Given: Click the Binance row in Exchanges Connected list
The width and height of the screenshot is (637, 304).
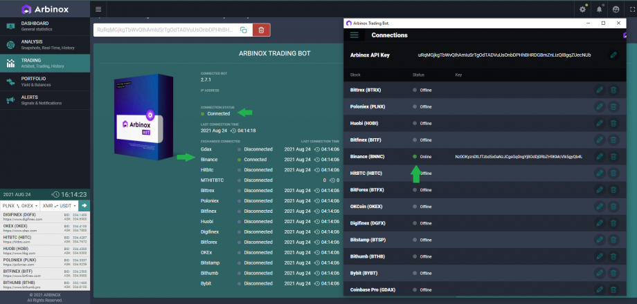Looking at the screenshot, I should [270, 160].
